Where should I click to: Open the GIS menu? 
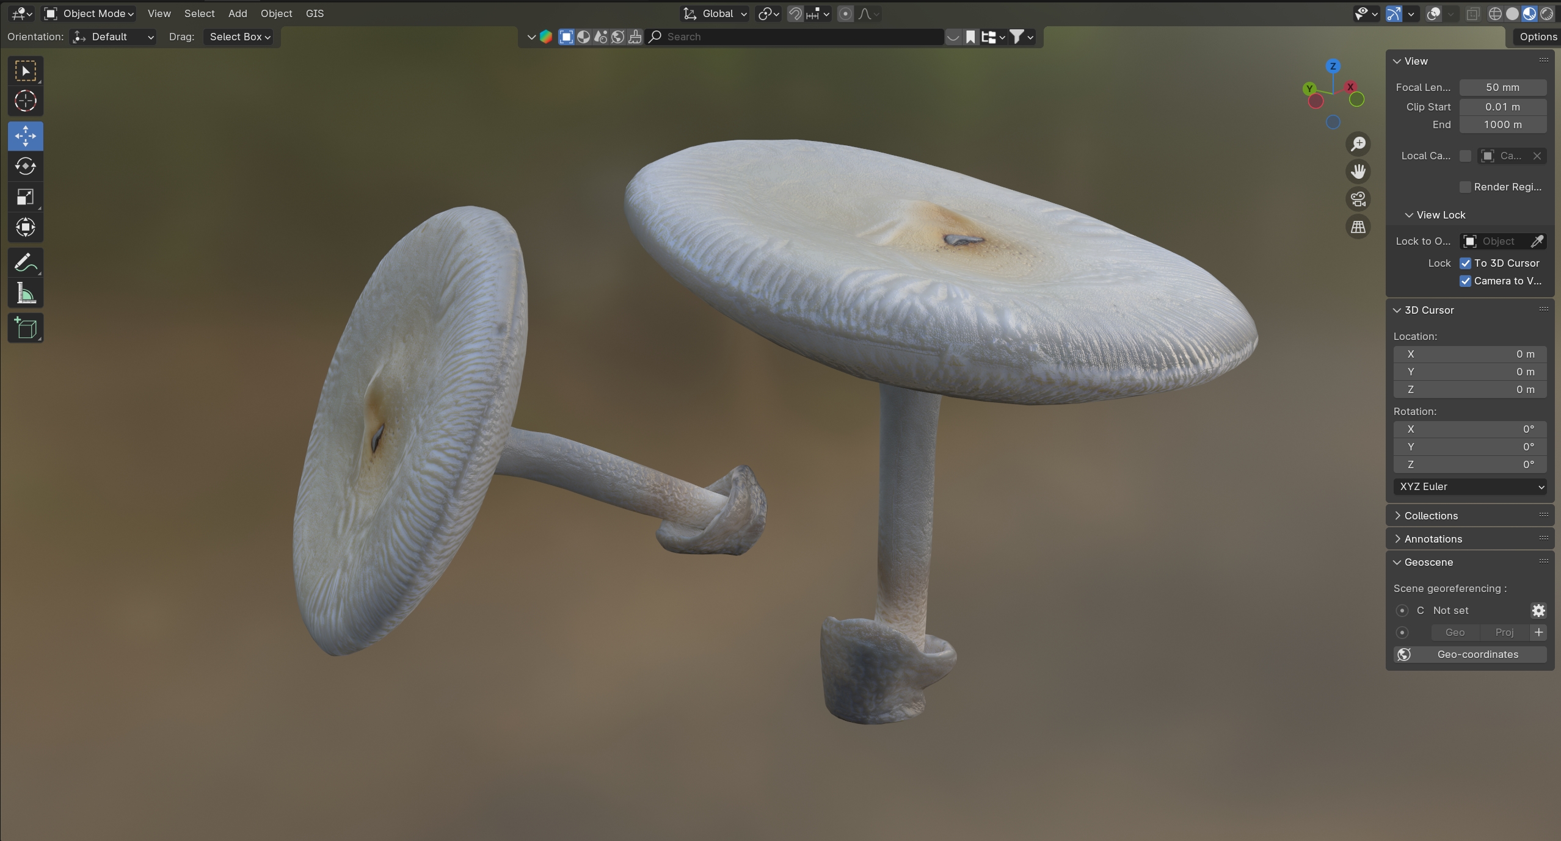(315, 13)
